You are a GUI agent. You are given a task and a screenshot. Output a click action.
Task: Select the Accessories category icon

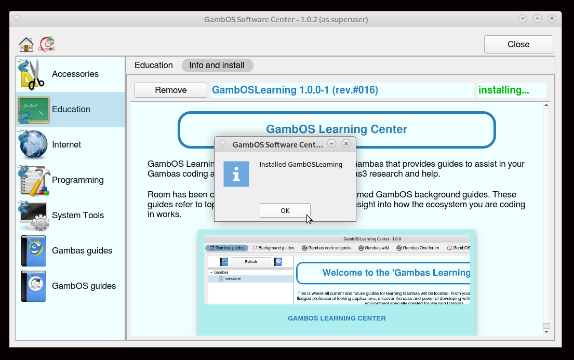click(x=33, y=74)
